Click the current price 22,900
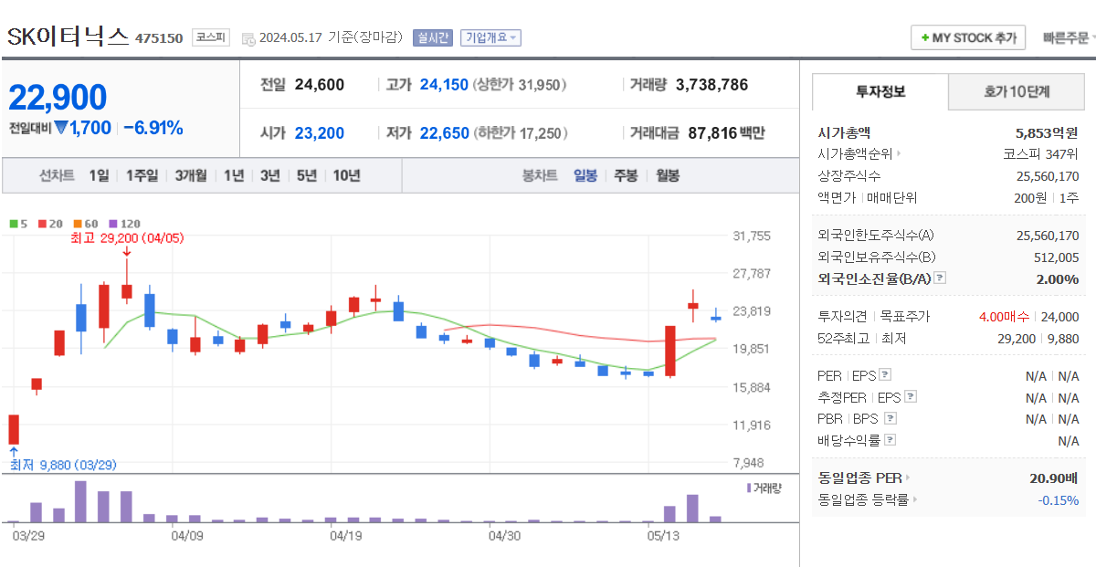 [58, 98]
